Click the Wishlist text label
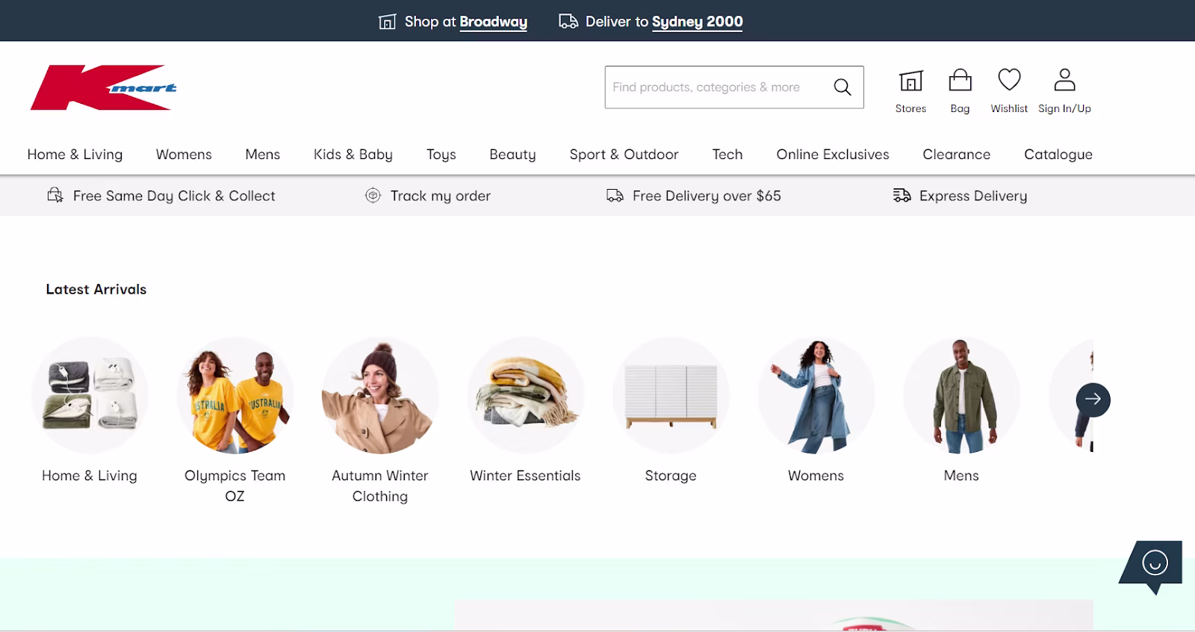The image size is (1195, 632). coord(1009,108)
